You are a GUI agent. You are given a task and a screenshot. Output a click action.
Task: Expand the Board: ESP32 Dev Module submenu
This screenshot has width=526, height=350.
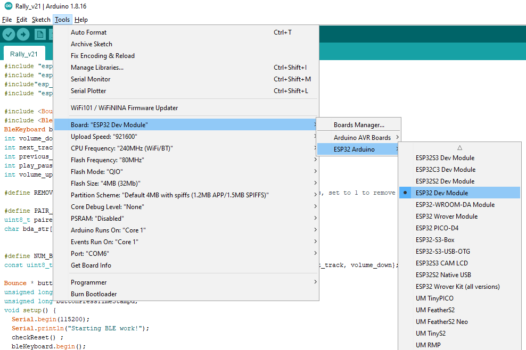186,124
